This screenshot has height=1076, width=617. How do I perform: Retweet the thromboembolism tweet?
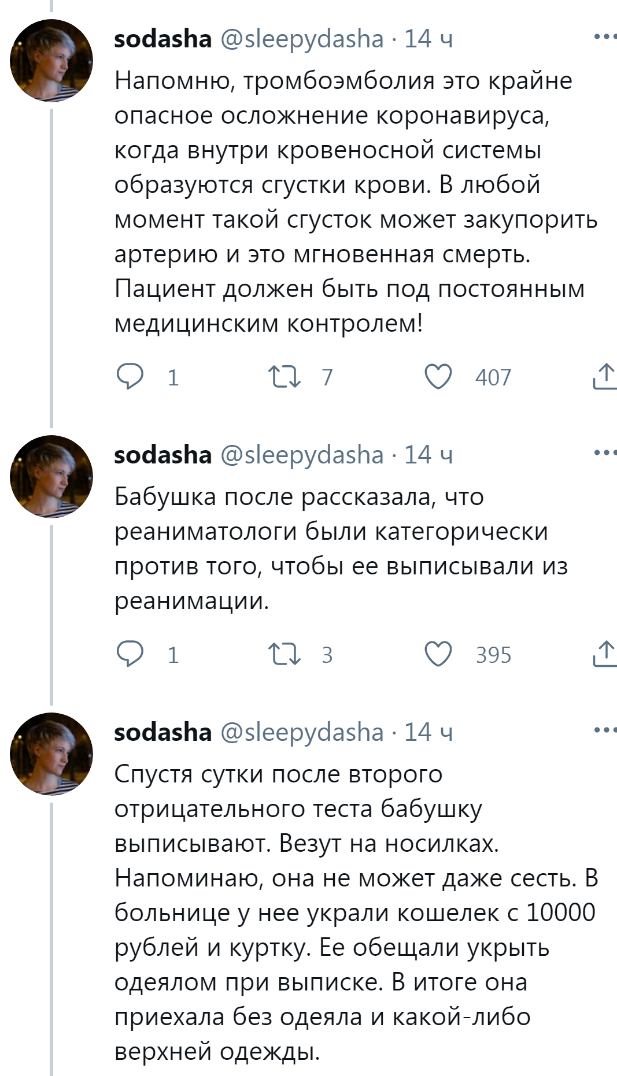[285, 377]
